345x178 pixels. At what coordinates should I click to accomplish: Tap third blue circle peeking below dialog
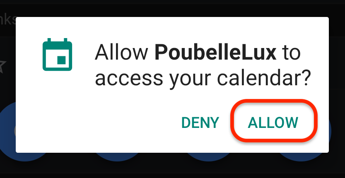click(x=209, y=157)
